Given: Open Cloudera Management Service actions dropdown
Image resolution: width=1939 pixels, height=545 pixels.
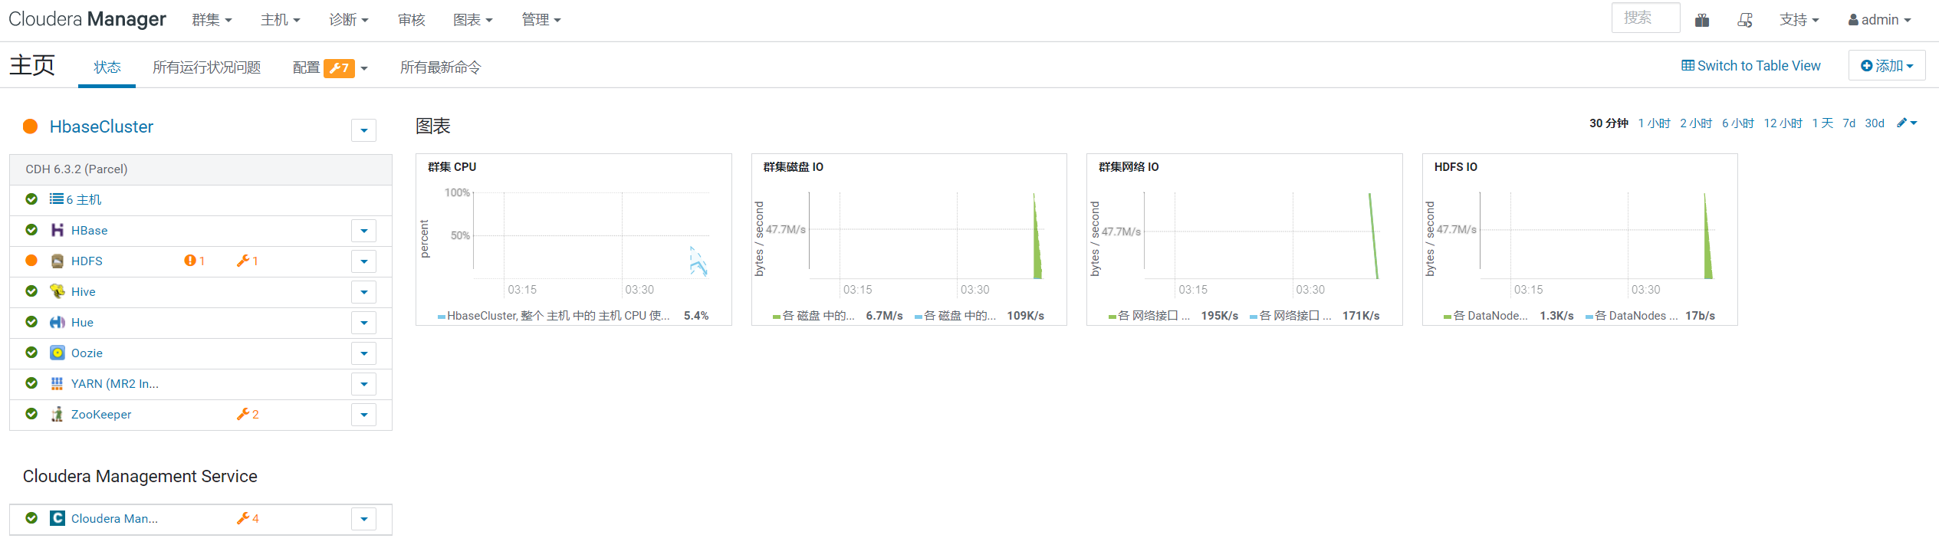Looking at the screenshot, I should 364,519.
